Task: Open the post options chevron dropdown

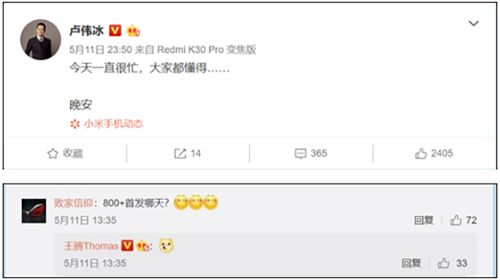Action: [474, 23]
